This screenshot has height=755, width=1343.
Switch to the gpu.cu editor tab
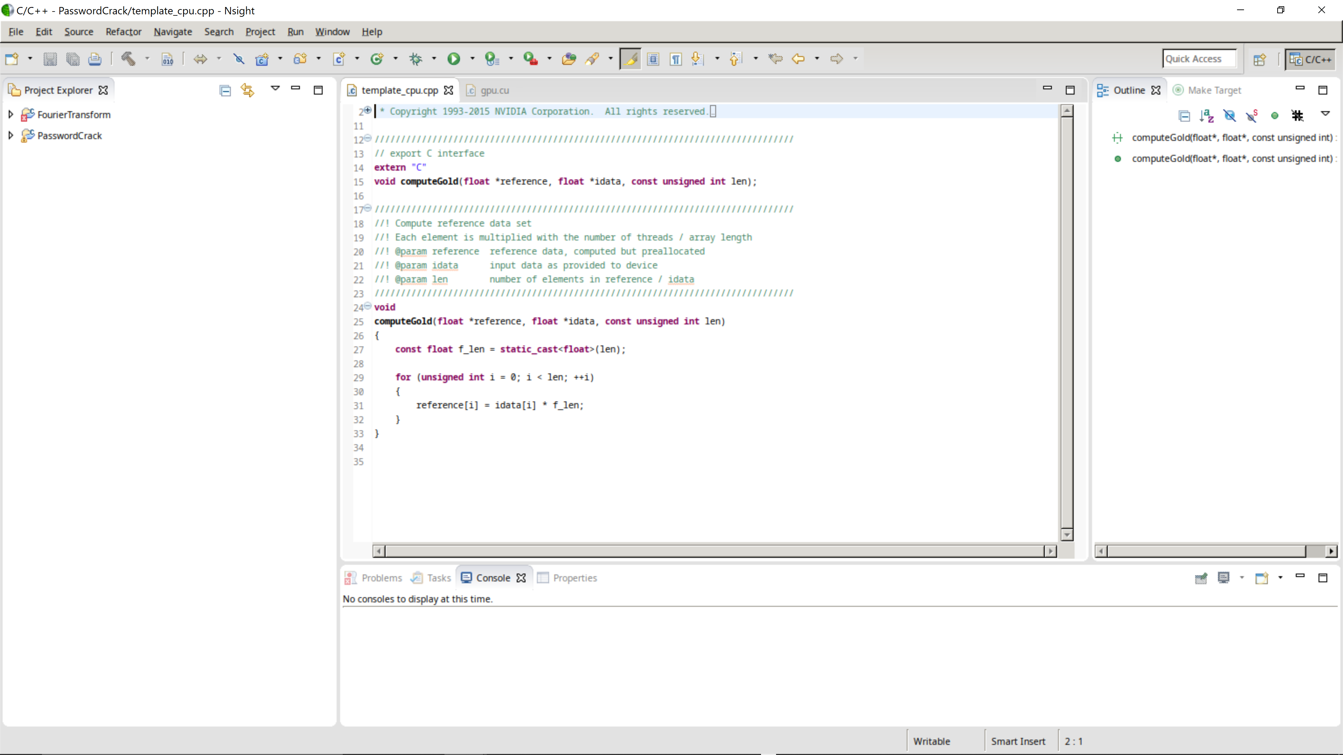tap(494, 90)
